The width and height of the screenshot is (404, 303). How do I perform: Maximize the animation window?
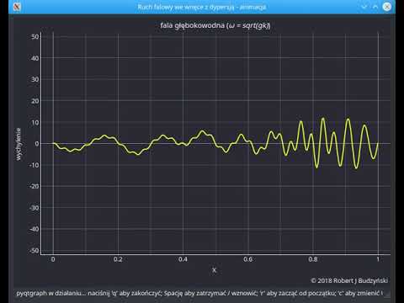click(x=375, y=7)
